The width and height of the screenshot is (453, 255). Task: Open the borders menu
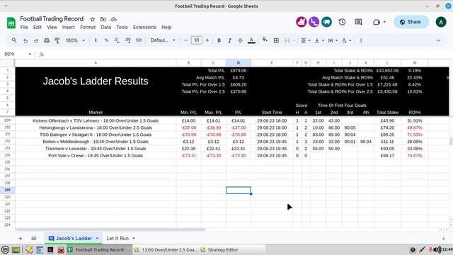(x=276, y=40)
